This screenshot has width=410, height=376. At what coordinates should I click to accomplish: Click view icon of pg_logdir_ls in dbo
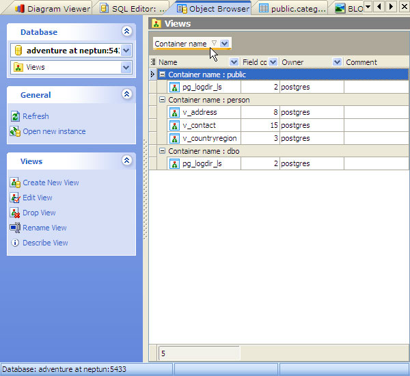(174, 164)
